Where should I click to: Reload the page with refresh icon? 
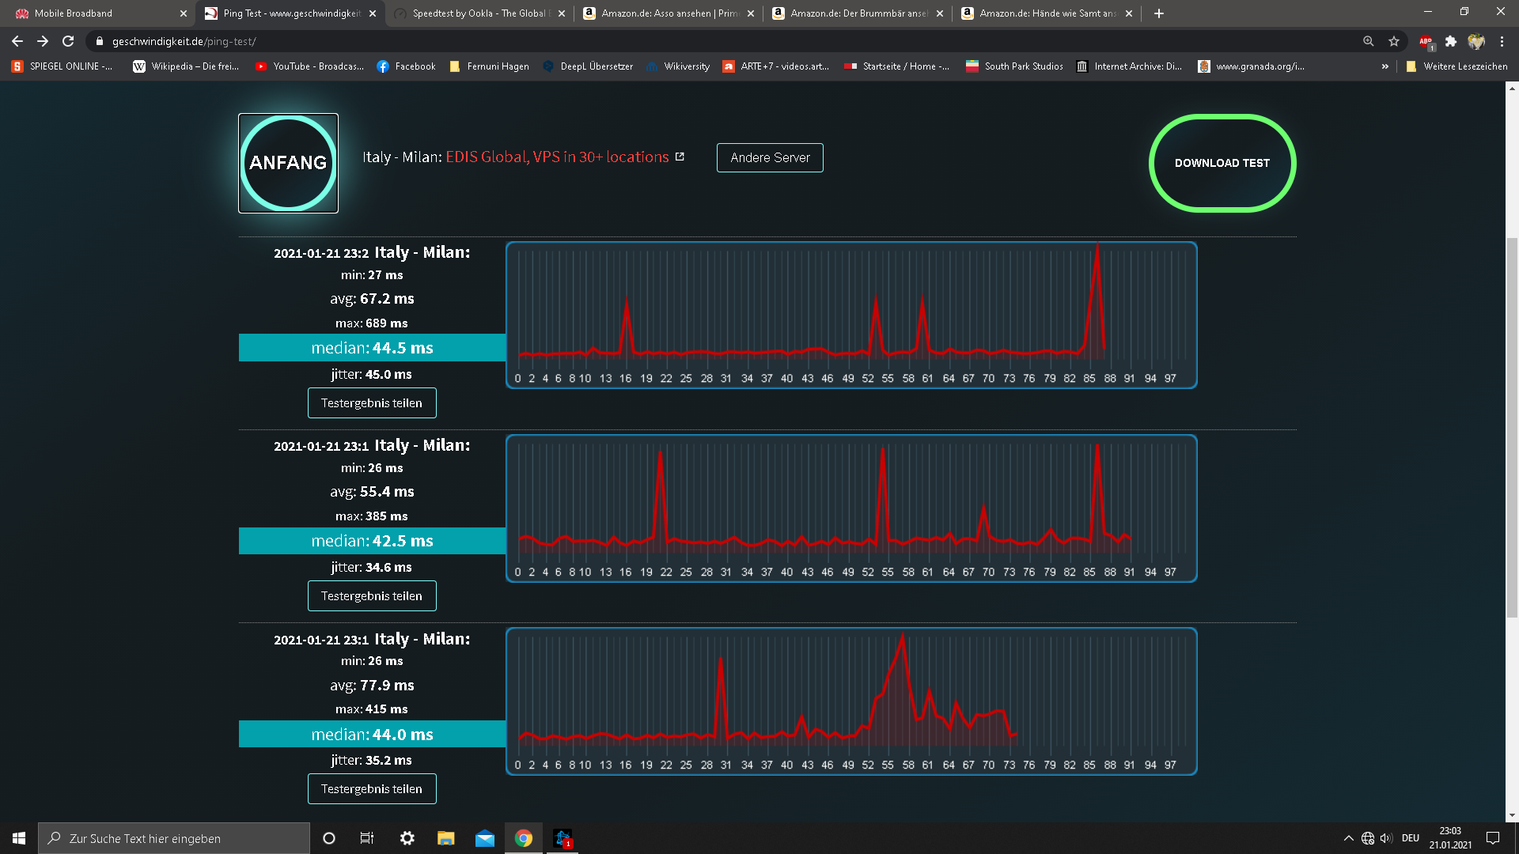(68, 41)
